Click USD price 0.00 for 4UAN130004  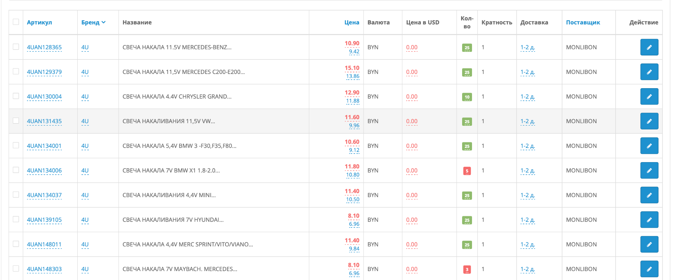point(412,97)
